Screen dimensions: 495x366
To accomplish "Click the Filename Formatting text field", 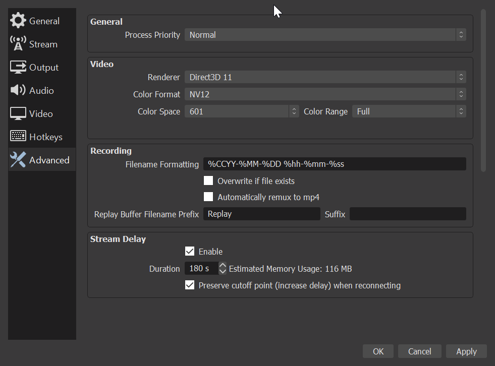I will click(x=334, y=164).
